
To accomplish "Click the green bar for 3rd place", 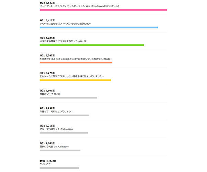I will (92, 45).
